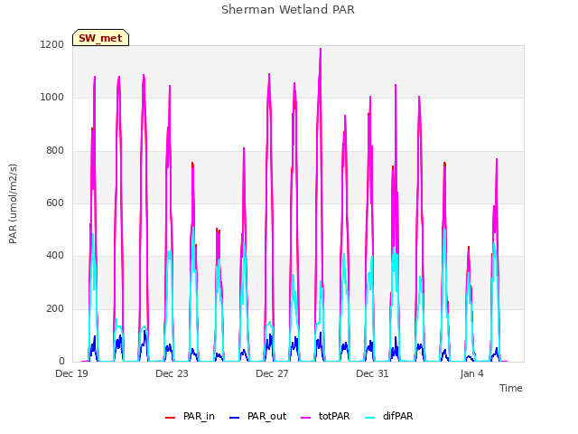The image size is (578, 434).
Task: Click the 0 y-axis tick label
Action: [x=61, y=361]
